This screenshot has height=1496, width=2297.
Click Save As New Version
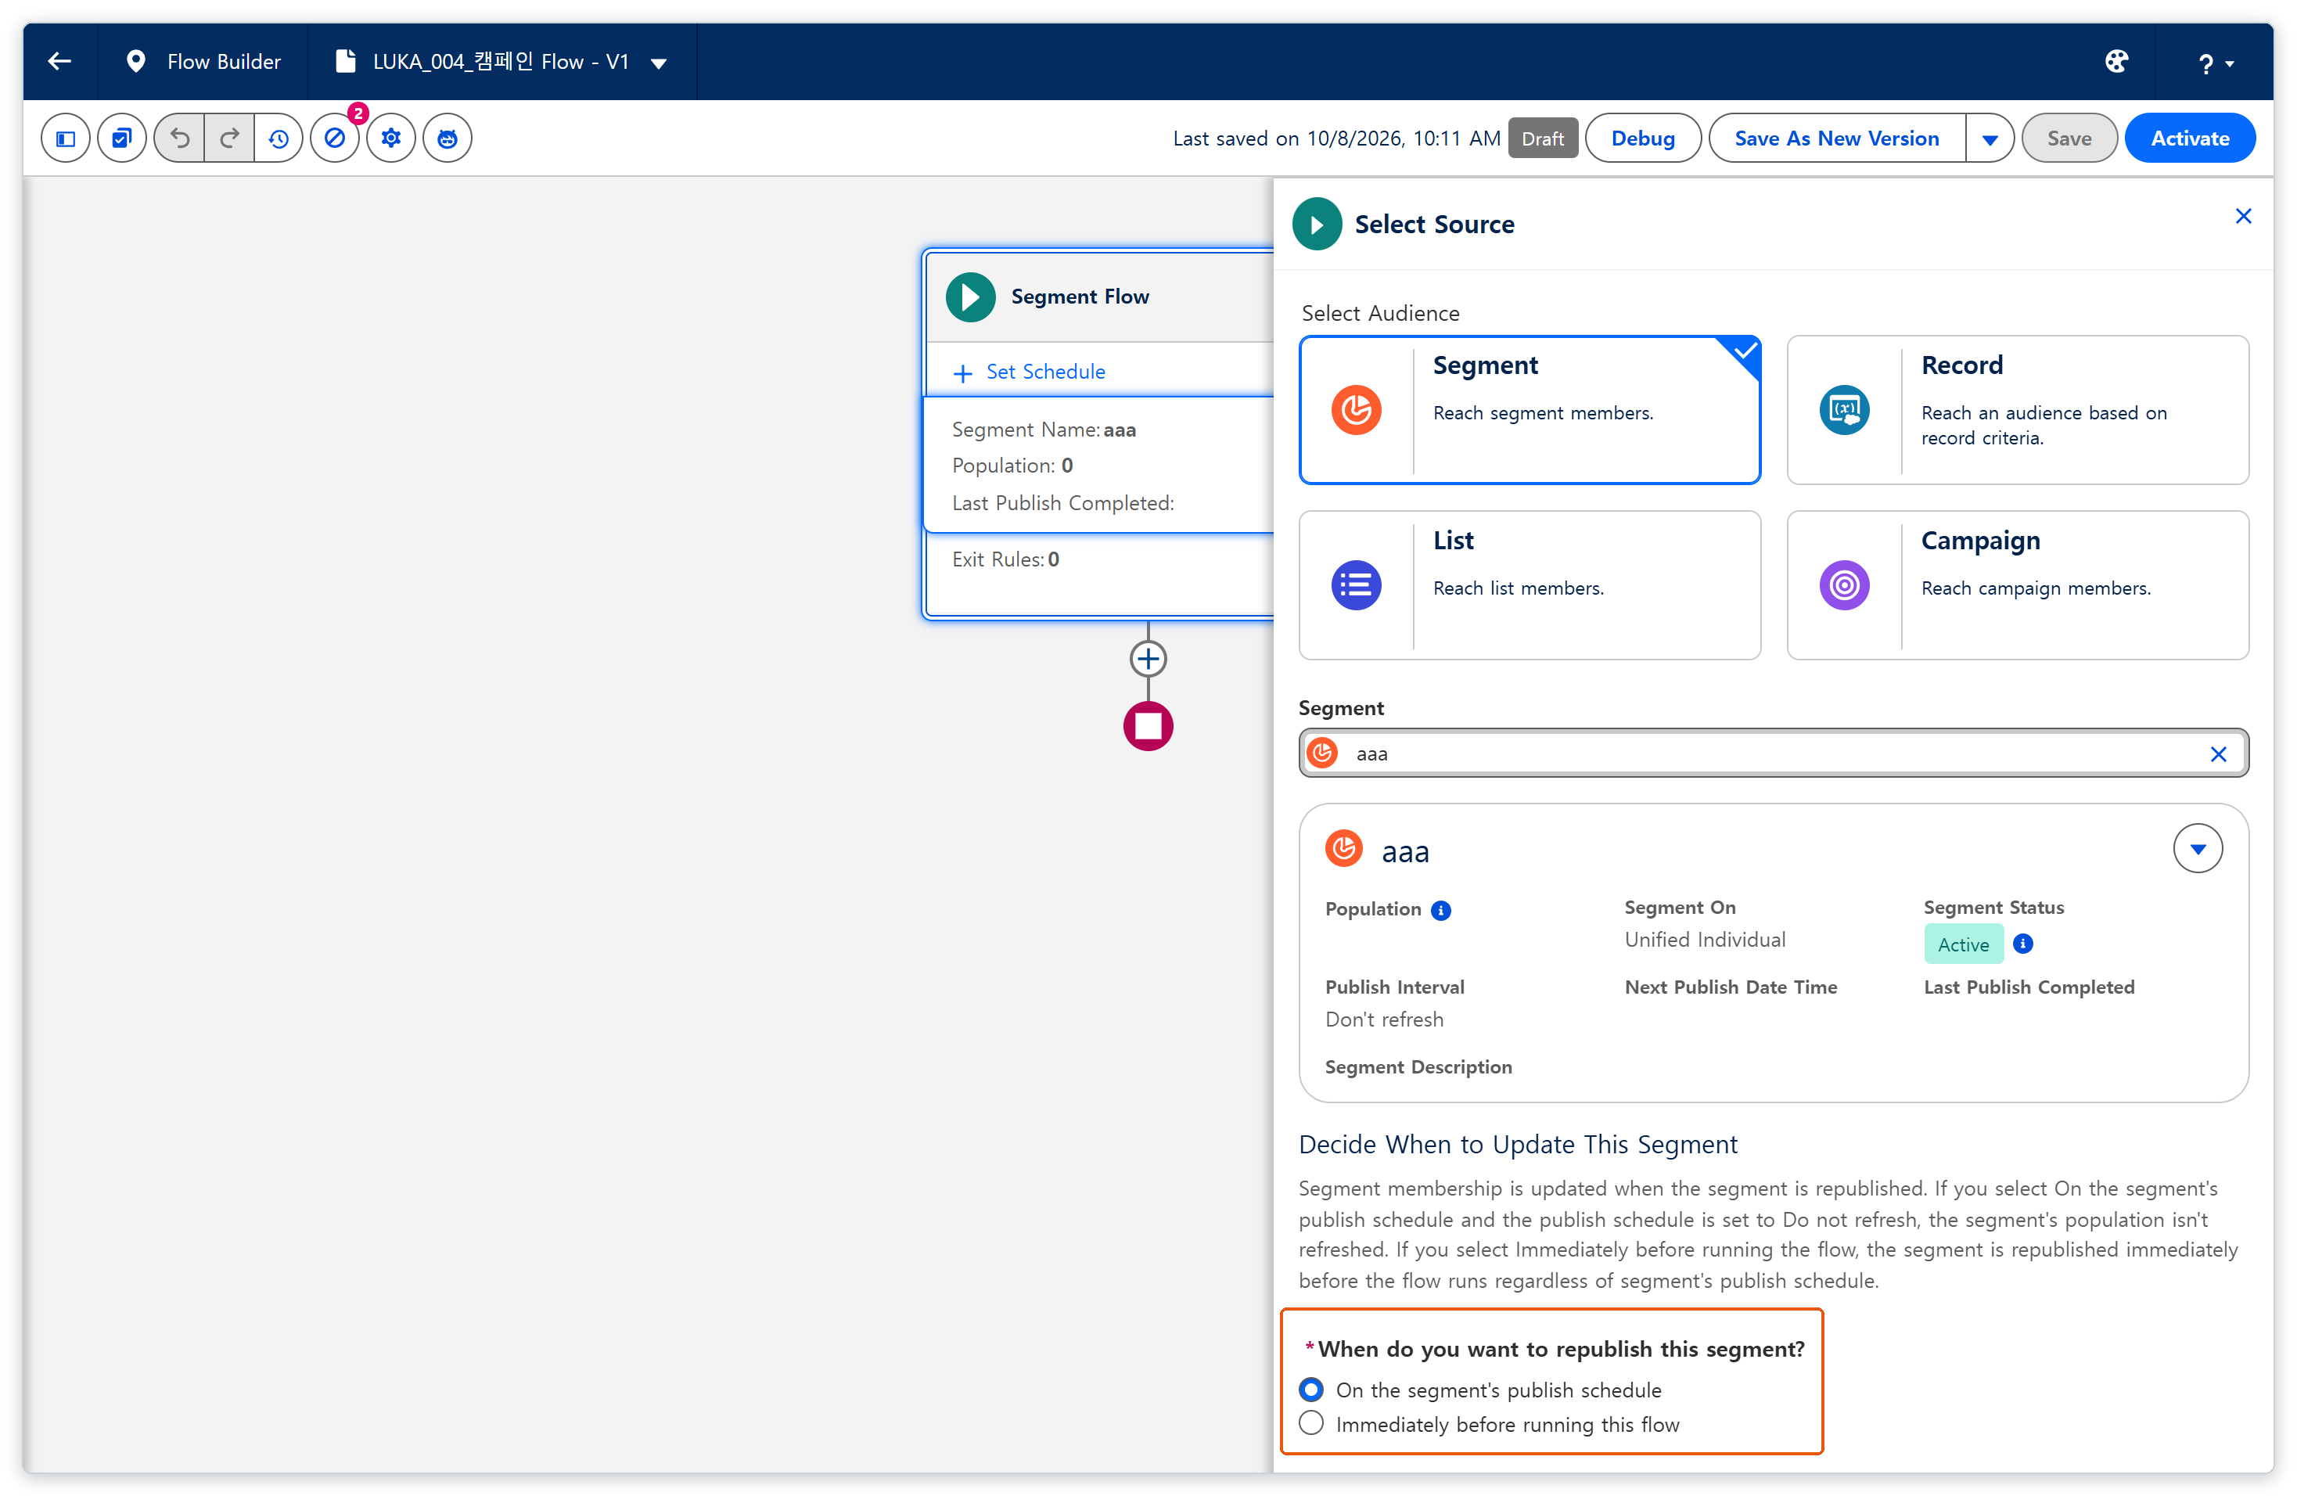[x=1835, y=138]
